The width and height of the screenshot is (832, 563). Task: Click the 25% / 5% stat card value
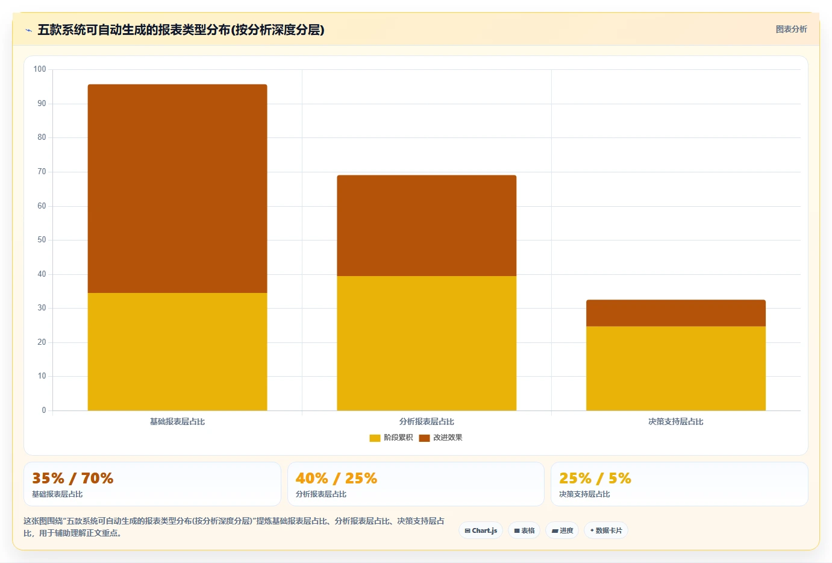coord(595,479)
